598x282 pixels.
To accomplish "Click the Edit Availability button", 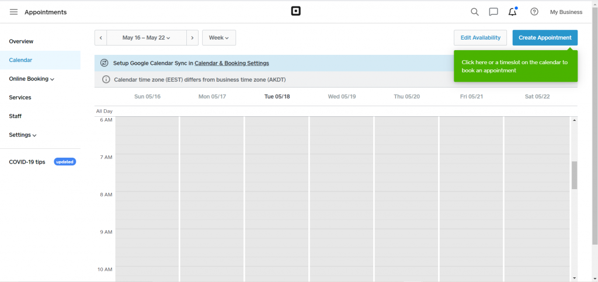I will point(480,38).
